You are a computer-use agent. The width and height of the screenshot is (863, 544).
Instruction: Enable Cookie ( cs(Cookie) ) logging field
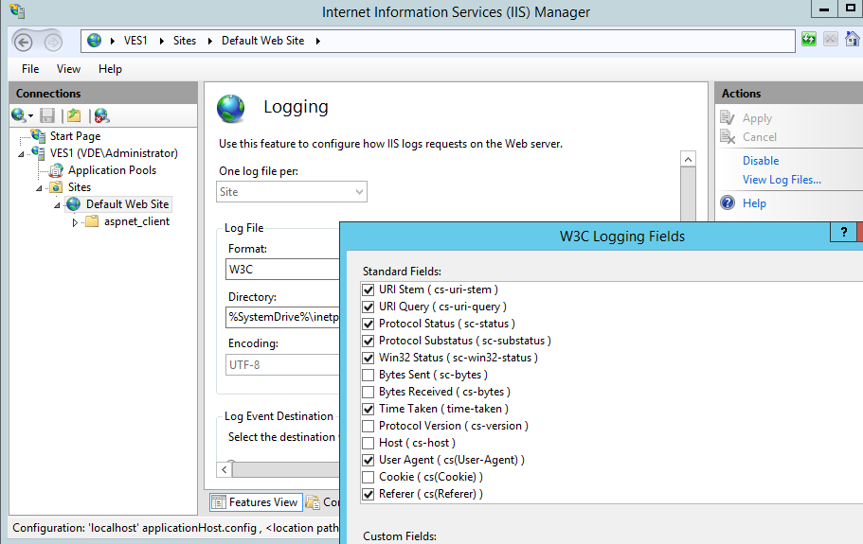(369, 477)
